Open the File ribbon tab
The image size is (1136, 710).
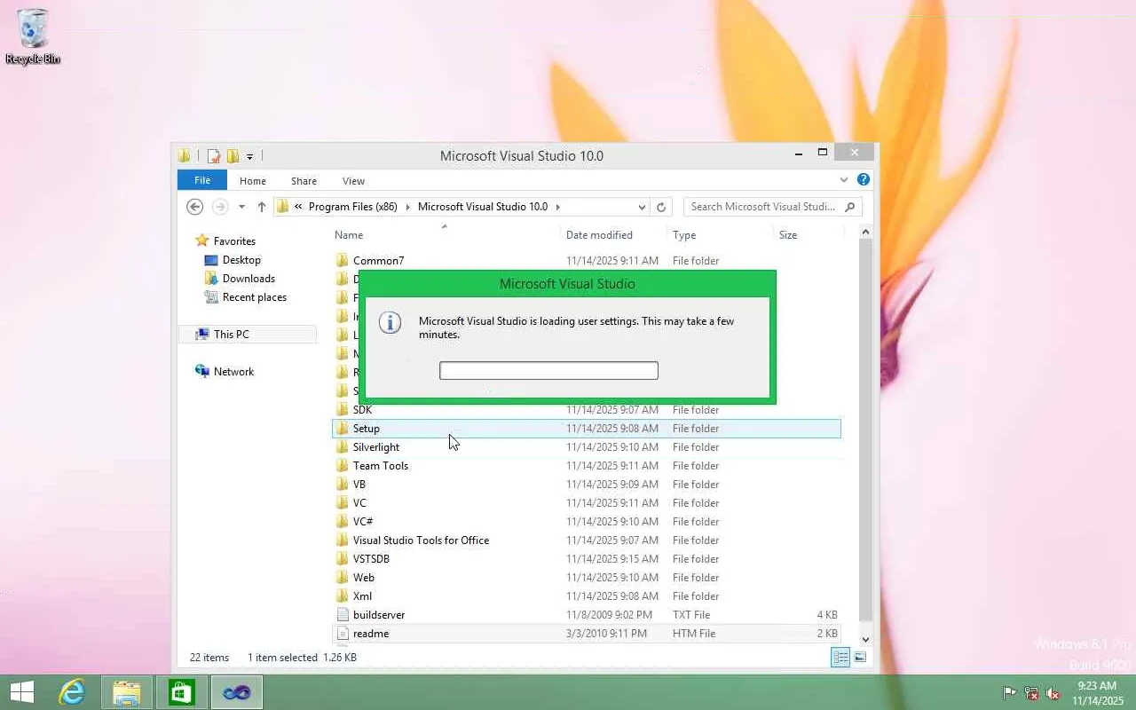[x=202, y=180]
